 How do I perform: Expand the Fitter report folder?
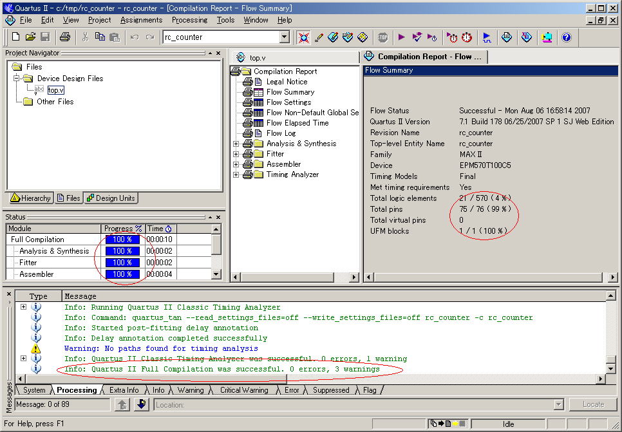coord(236,154)
